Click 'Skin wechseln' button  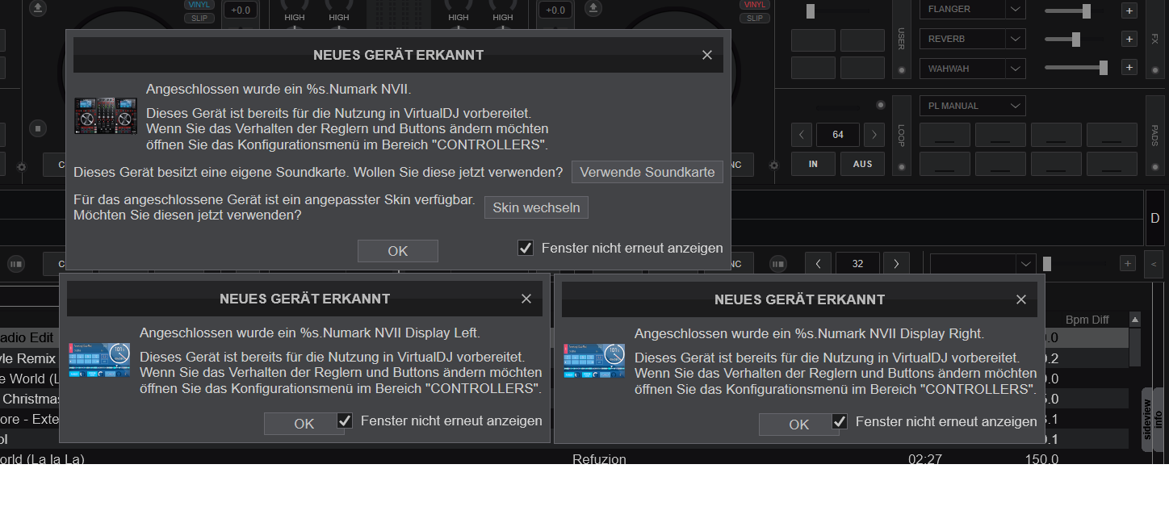click(536, 207)
